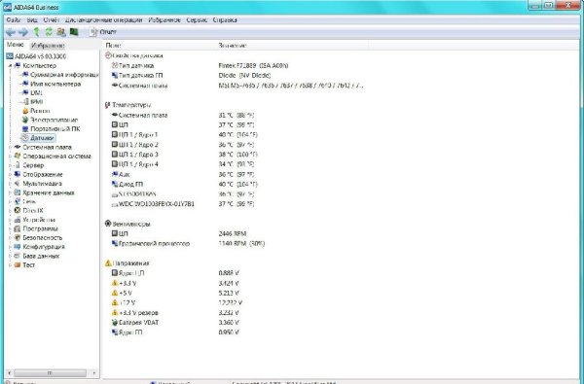Open the Справка menu
Screen dimensions: 584x384
click(225, 20)
